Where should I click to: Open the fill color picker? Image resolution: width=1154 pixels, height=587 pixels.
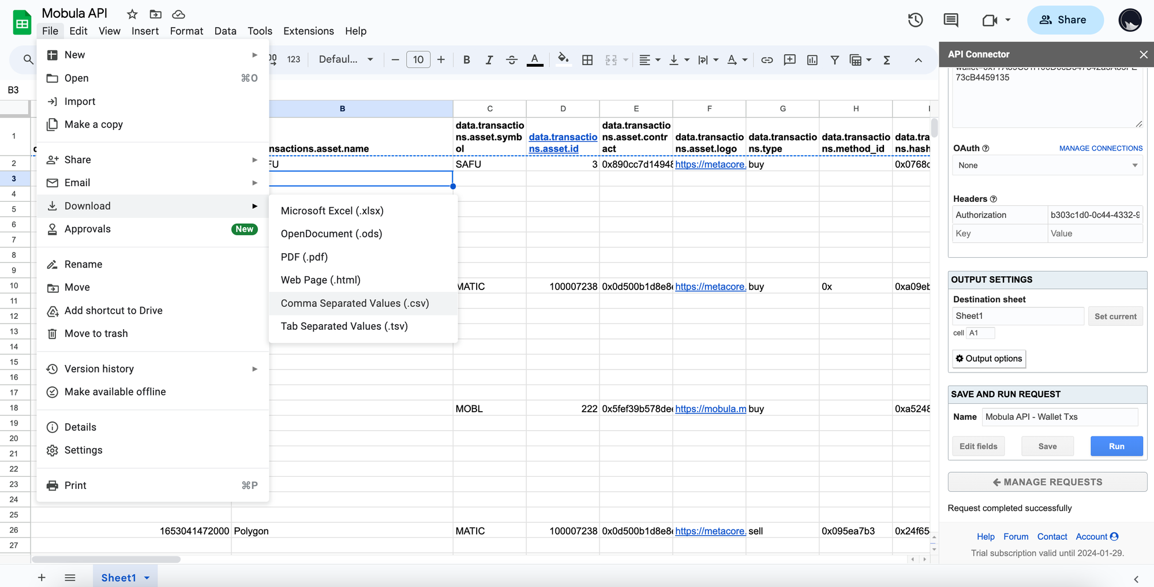pyautogui.click(x=563, y=59)
